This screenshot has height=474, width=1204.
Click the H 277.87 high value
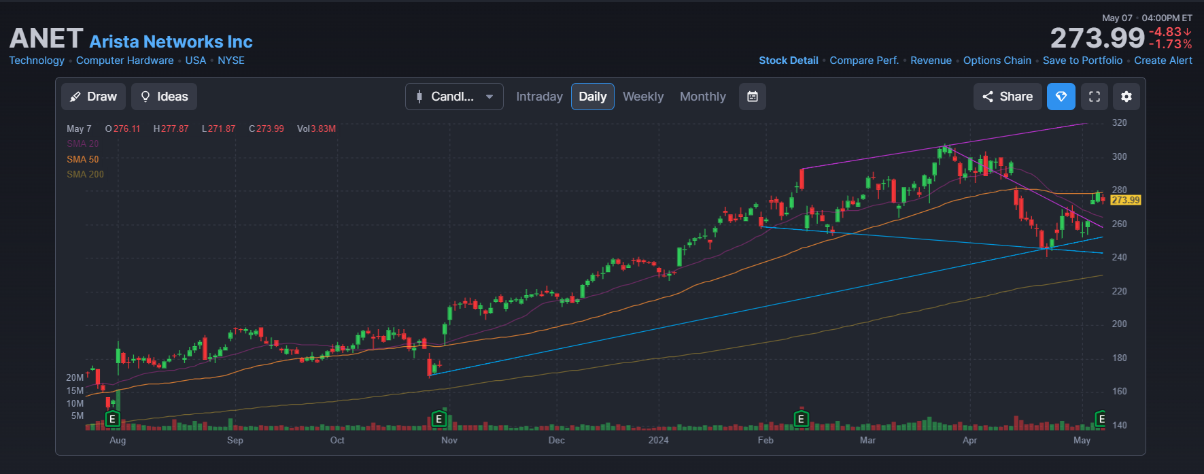coord(171,129)
